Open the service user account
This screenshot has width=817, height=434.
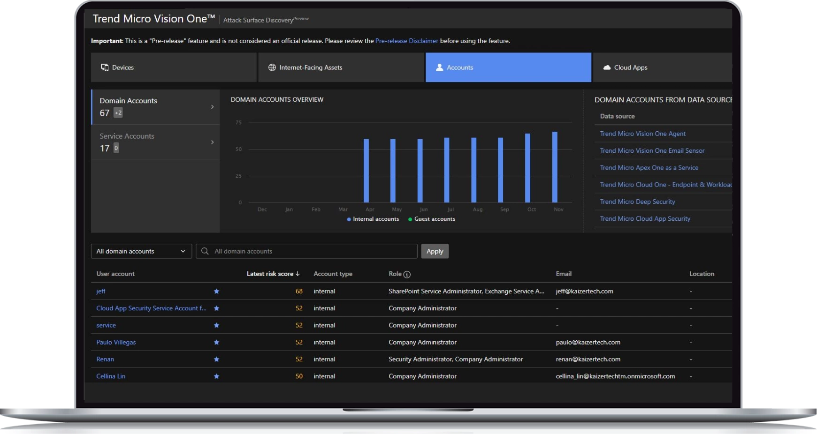click(106, 325)
